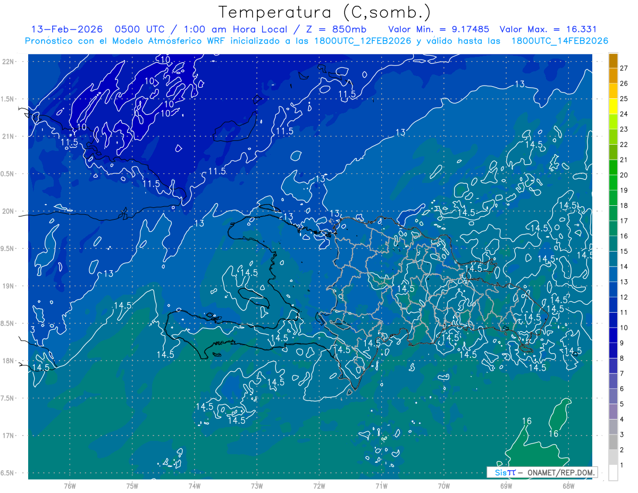This screenshot has height=493, width=638.
Task: Click the '22N' latitude axis label
Action: 7,61
